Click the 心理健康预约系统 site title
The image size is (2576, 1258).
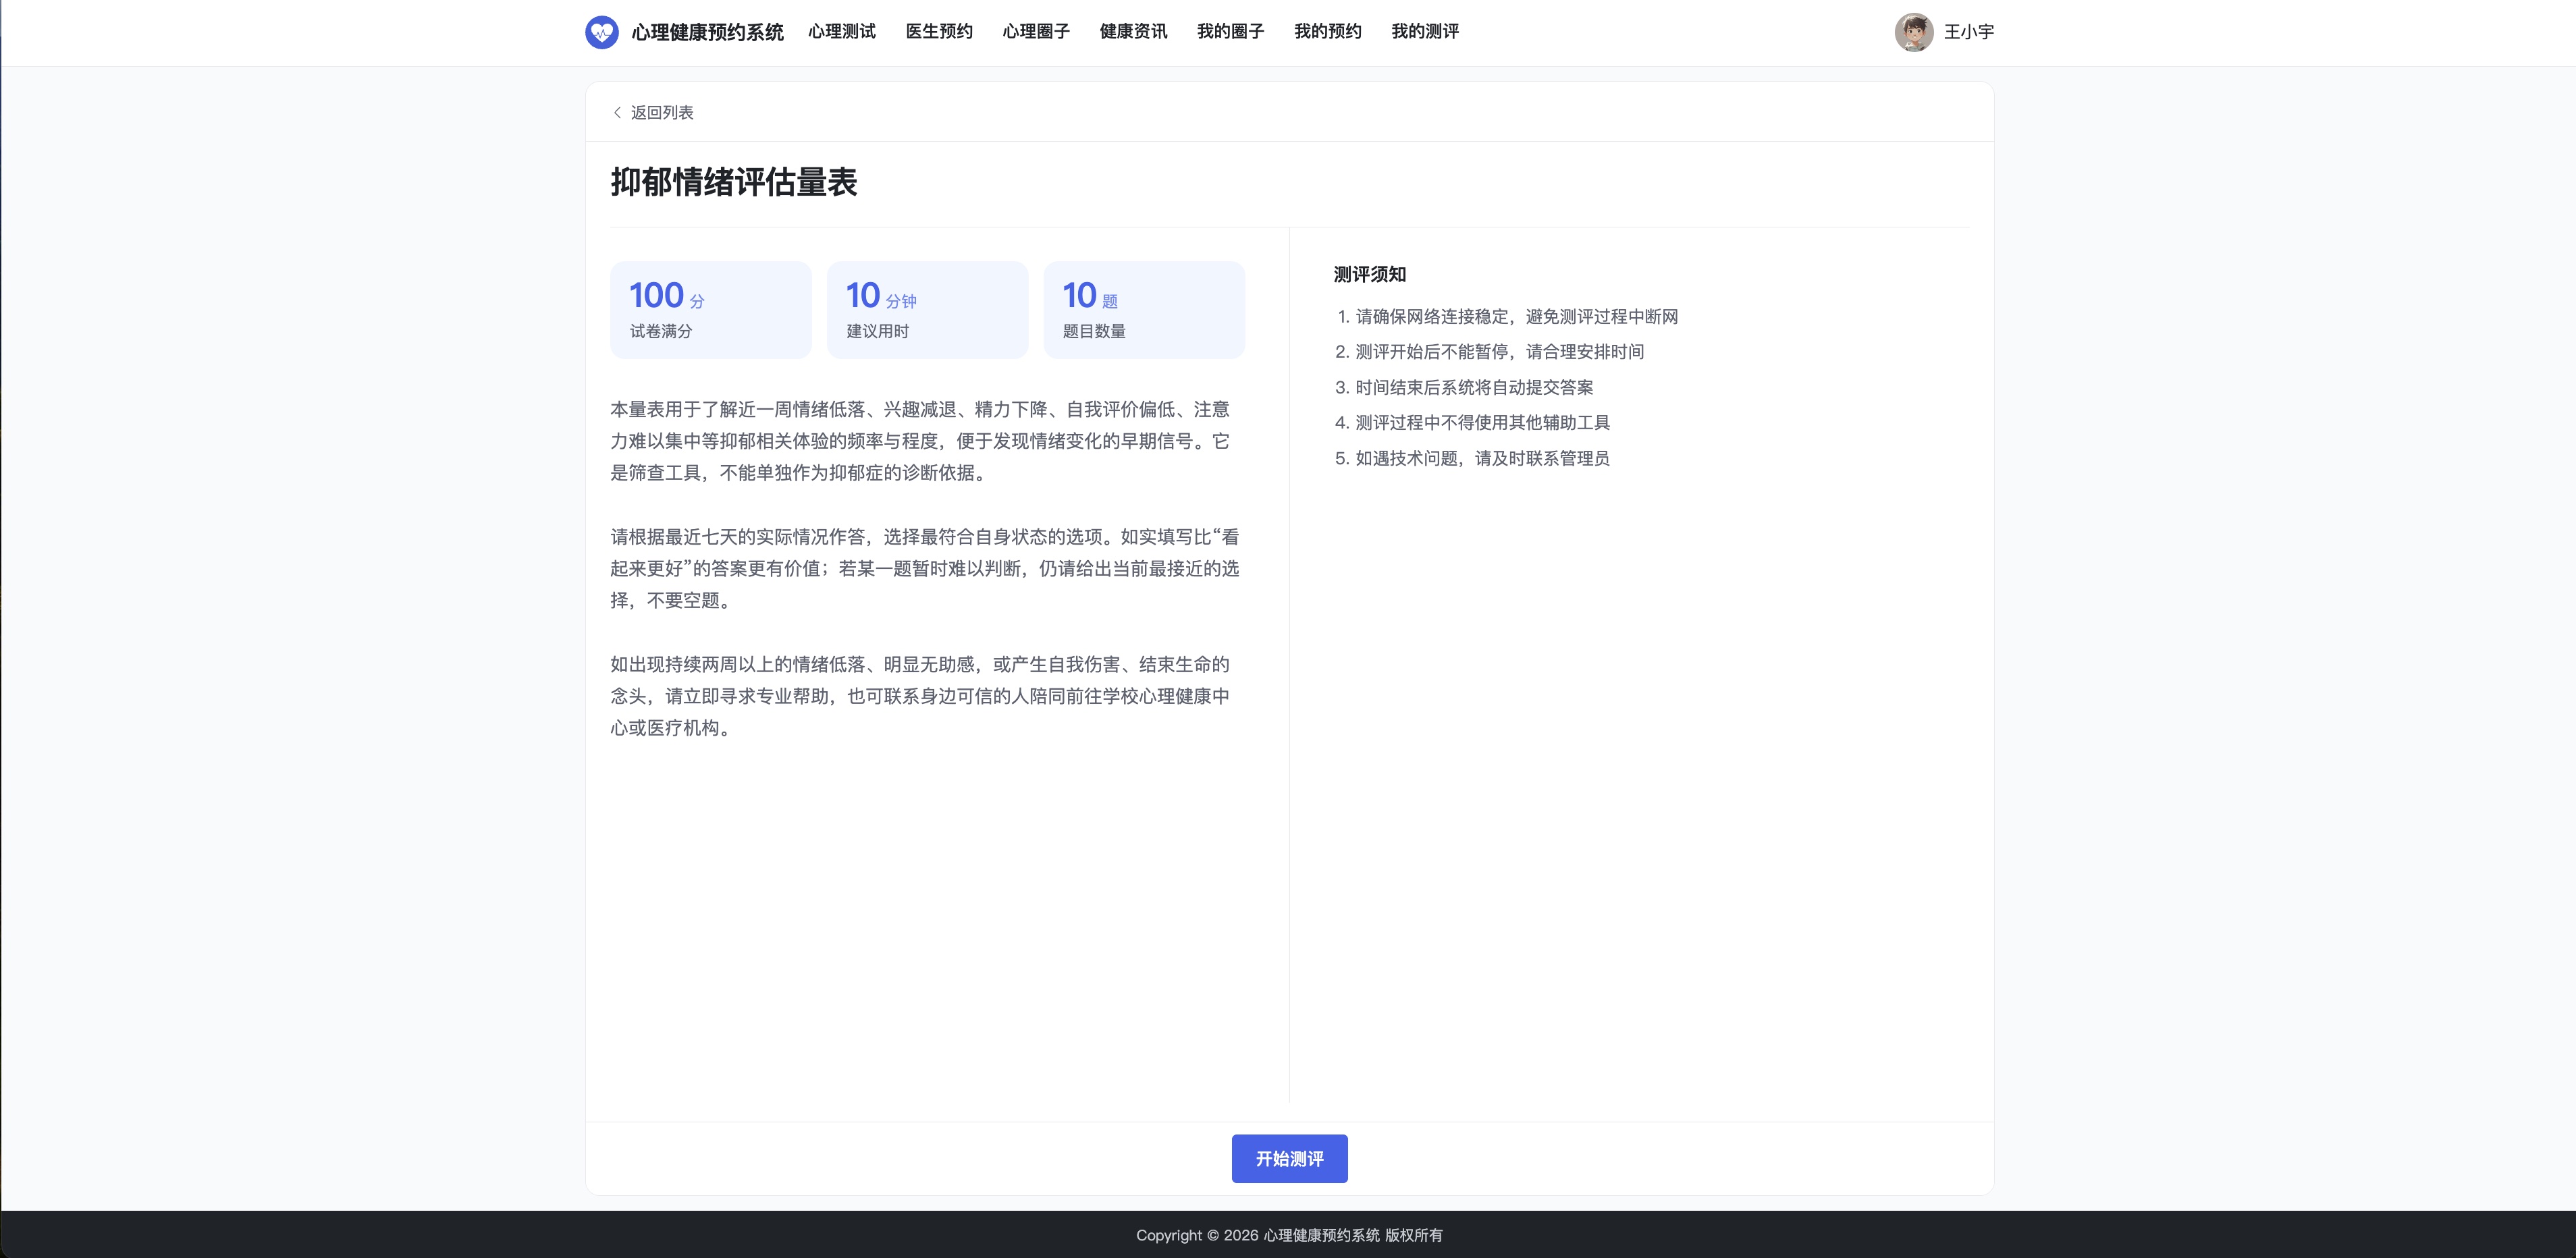[707, 33]
